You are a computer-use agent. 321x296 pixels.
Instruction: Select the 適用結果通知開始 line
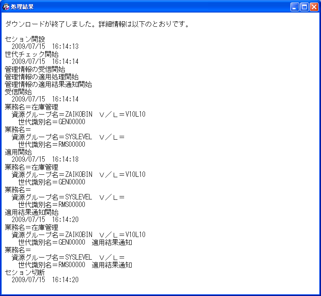[31, 212]
